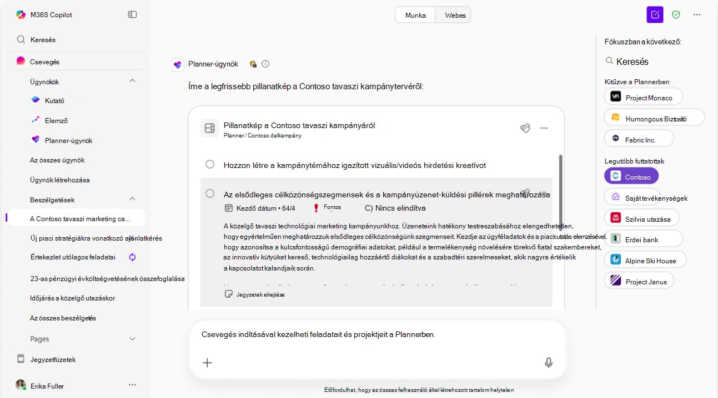Click the lock badge icon next to Planner-ügynök
This screenshot has height=398, width=718.
coord(253,64)
